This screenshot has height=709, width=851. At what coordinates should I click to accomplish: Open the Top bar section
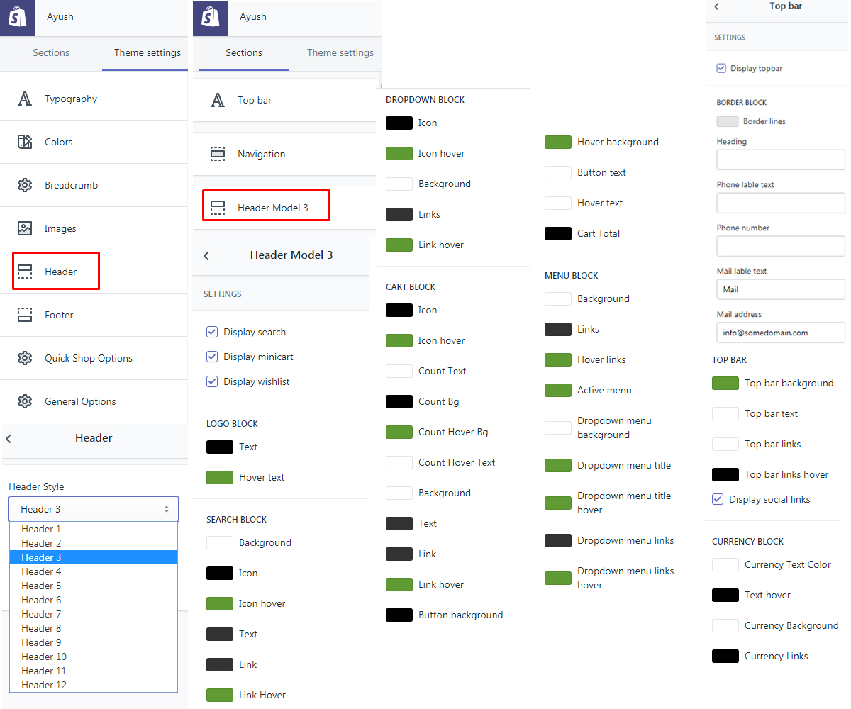point(254,100)
